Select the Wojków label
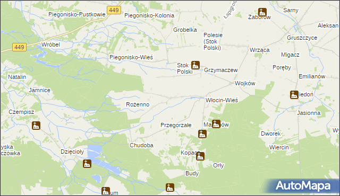The width and height of the screenshot is (340, 196). (x=245, y=83)
